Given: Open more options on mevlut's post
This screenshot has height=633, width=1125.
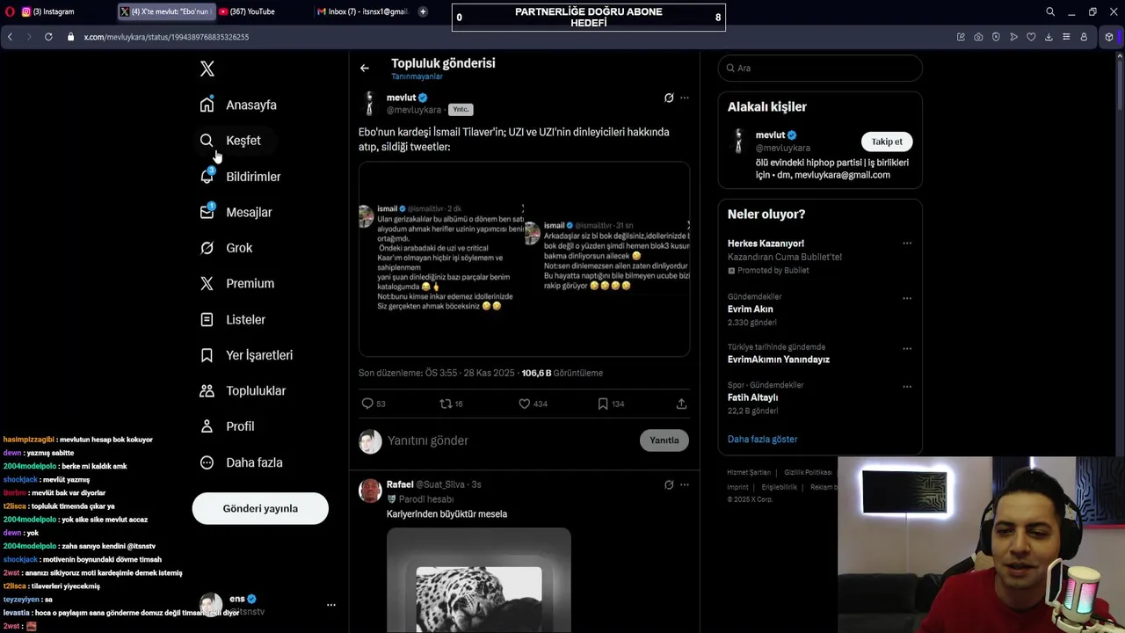Looking at the screenshot, I should [685, 98].
